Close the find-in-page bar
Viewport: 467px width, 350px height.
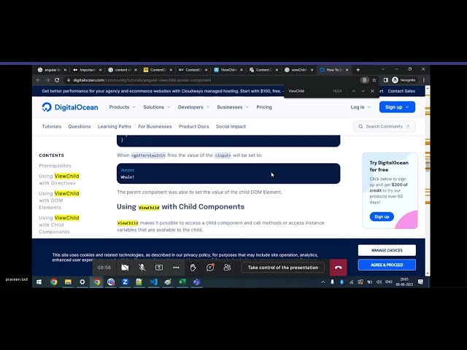(x=372, y=91)
